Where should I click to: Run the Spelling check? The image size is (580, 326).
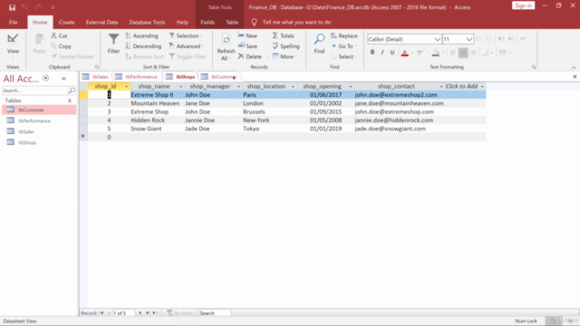[x=286, y=46]
